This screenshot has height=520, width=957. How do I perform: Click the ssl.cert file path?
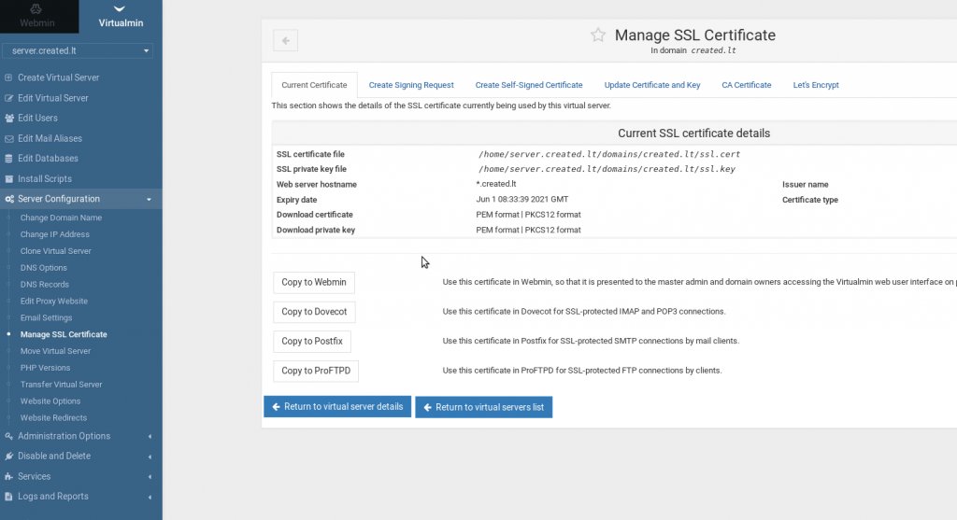point(609,154)
